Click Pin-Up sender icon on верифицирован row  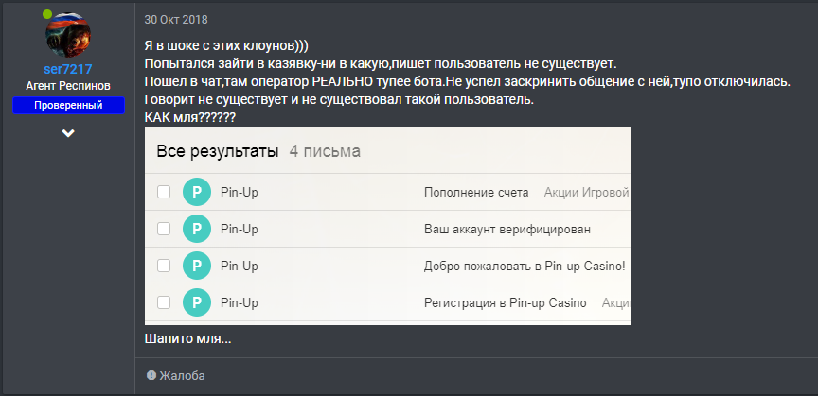coord(196,229)
